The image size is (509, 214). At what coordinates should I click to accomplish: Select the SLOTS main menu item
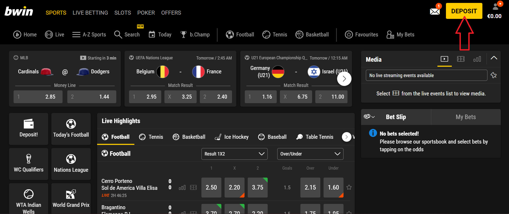click(123, 13)
